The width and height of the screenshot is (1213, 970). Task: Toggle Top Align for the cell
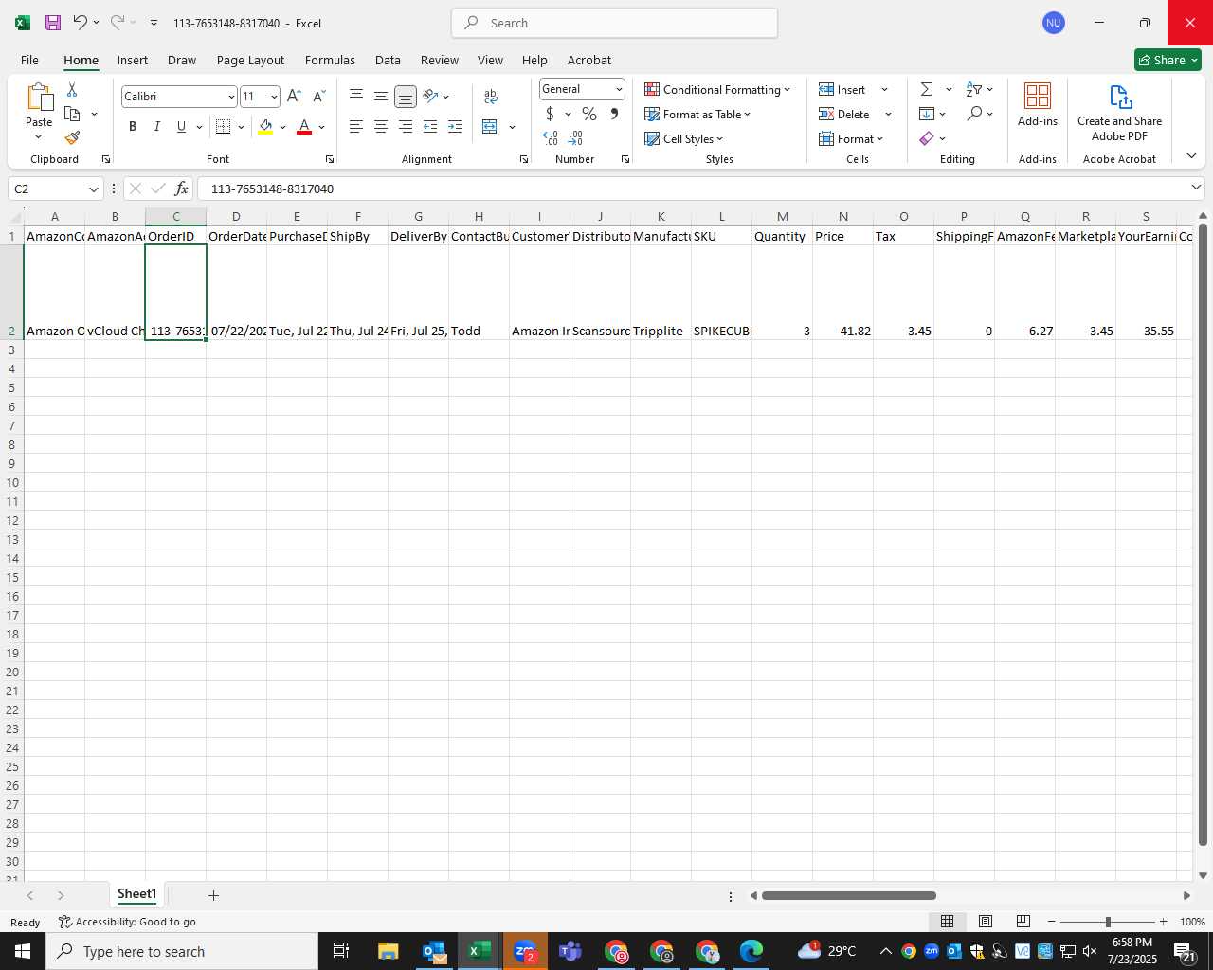[356, 97]
